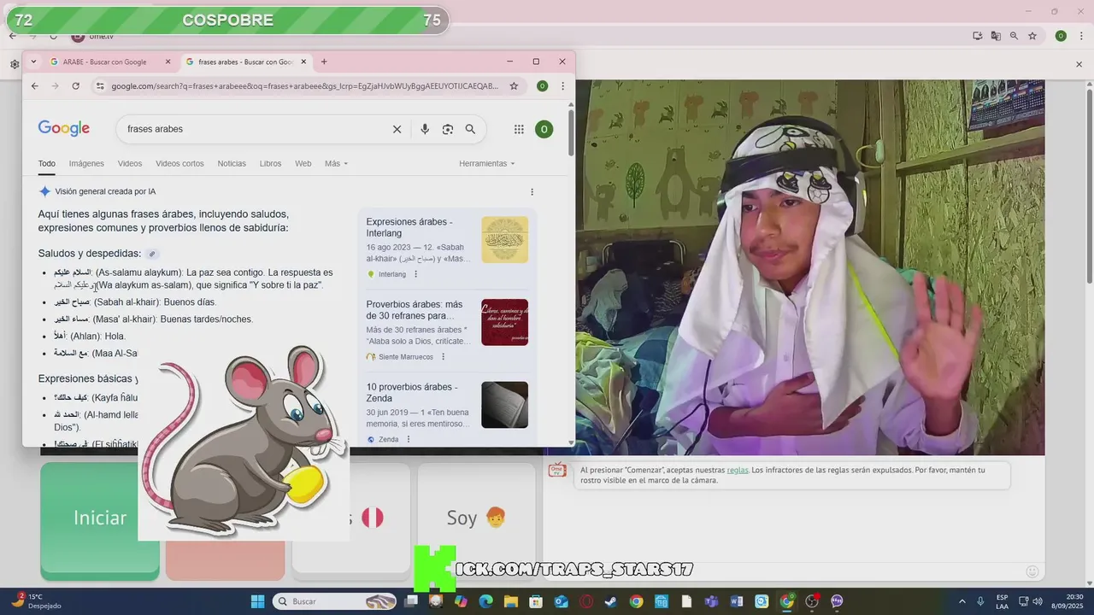
Task: Click the link chip next to Saludos y despedidas
Action: (152, 254)
